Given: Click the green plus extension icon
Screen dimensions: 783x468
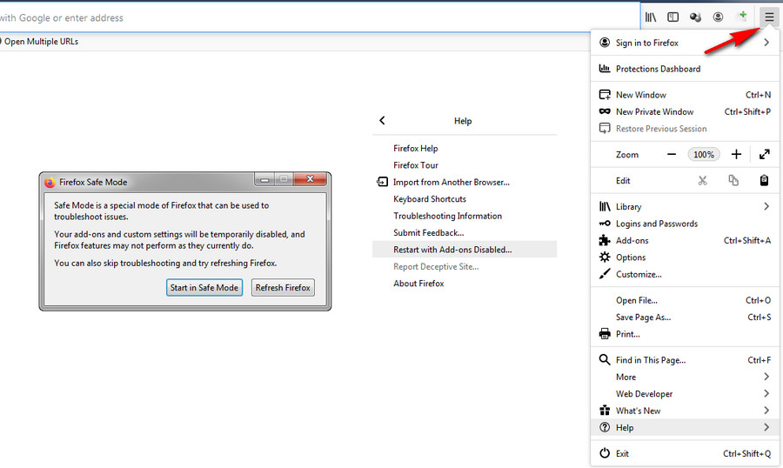Looking at the screenshot, I should (743, 17).
